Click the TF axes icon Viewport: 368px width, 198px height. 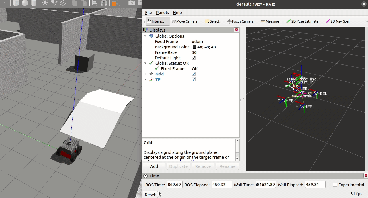click(x=151, y=79)
